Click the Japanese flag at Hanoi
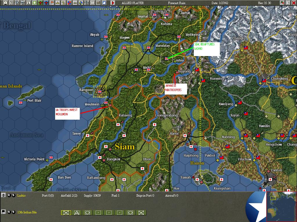The height and width of the screenshot is (222, 297). (185, 136)
